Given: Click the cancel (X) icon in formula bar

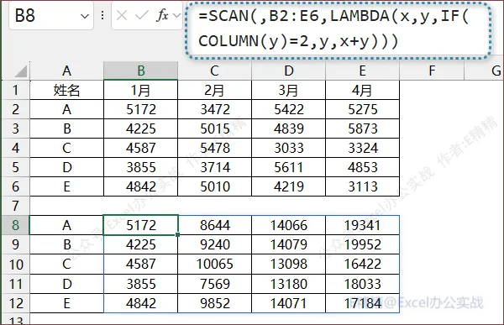Looking at the screenshot, I should coord(122,15).
